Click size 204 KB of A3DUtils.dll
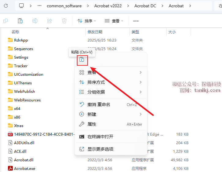 coord(182,143)
